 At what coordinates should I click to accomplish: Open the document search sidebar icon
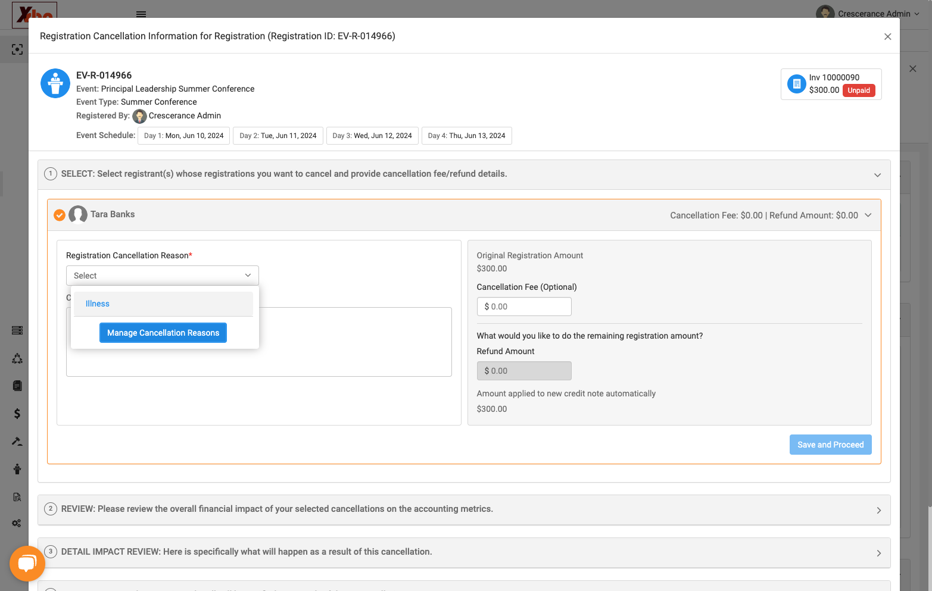(17, 497)
